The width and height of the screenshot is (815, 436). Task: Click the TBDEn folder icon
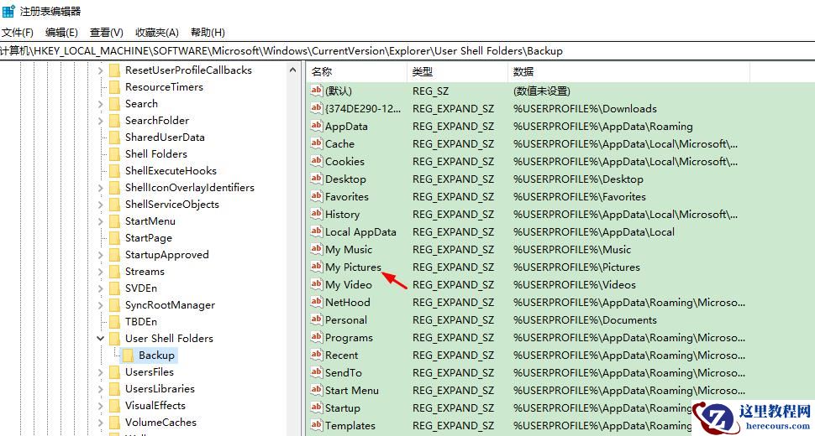coord(115,322)
